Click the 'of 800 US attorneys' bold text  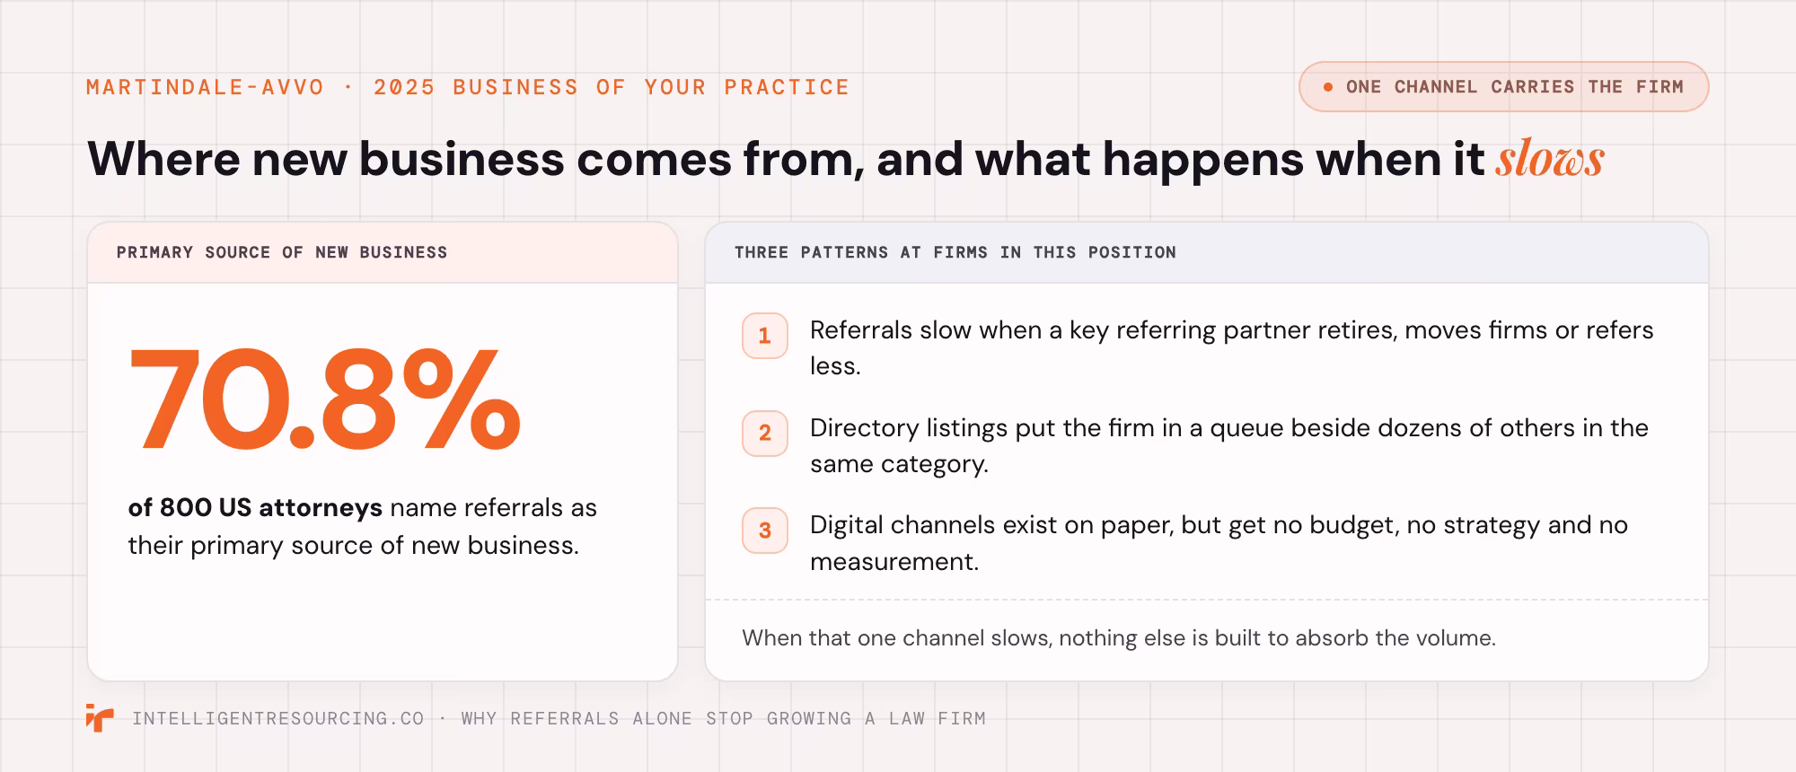click(x=255, y=507)
